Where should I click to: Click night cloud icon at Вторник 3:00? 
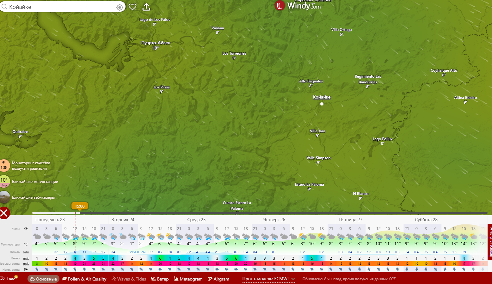pyautogui.click(x=122, y=236)
